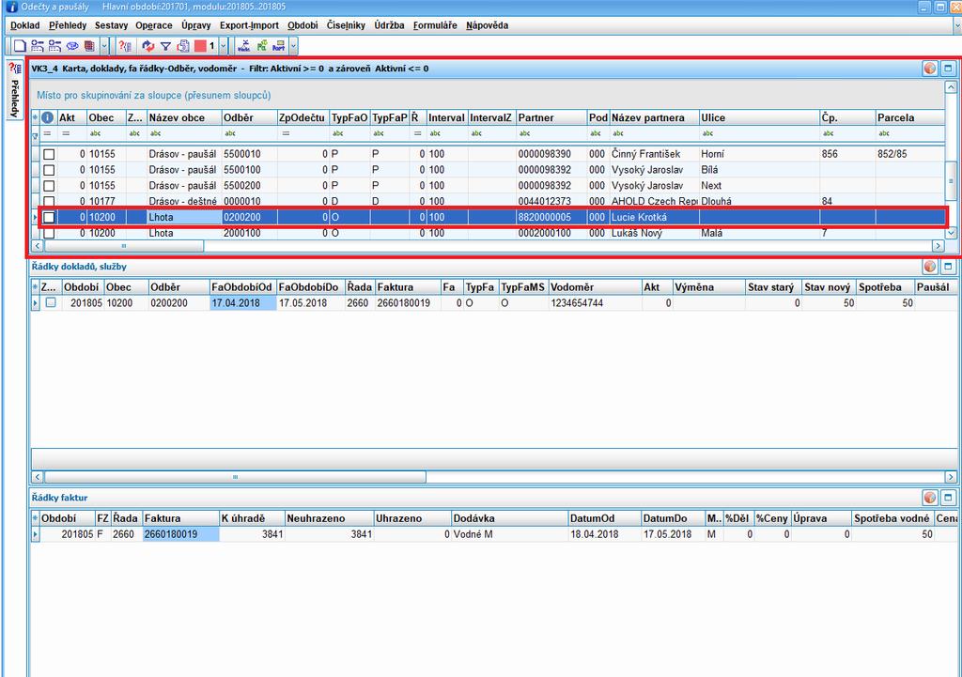Tick the checkbox in the Lukáš Nový row
Viewport: 962px width, 677px height.
(49, 233)
